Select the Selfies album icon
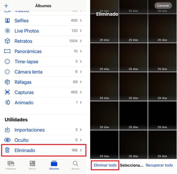The height and width of the screenshot is (174, 177). tap(7, 21)
